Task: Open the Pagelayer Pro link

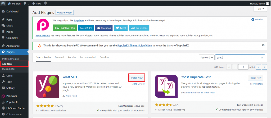Action: (43, 36)
